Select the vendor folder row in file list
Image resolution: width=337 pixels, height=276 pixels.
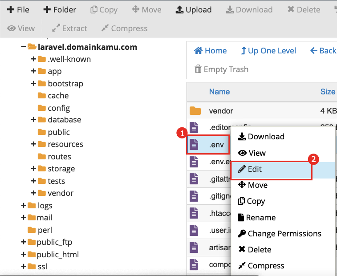tap(262, 111)
